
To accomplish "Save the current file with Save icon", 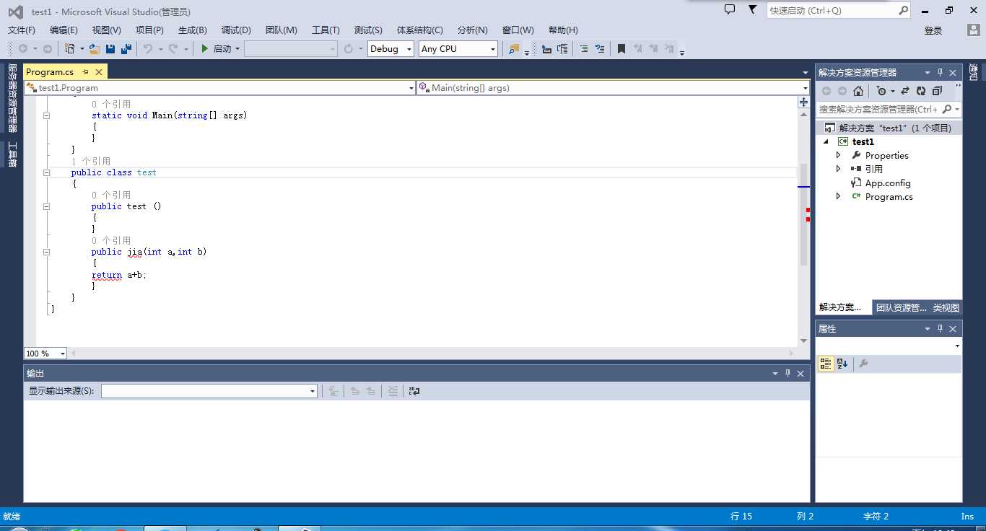I will coord(110,49).
